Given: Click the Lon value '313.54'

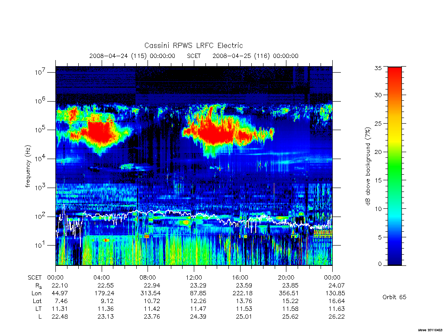Looking at the screenshot, I should tap(150, 294).
